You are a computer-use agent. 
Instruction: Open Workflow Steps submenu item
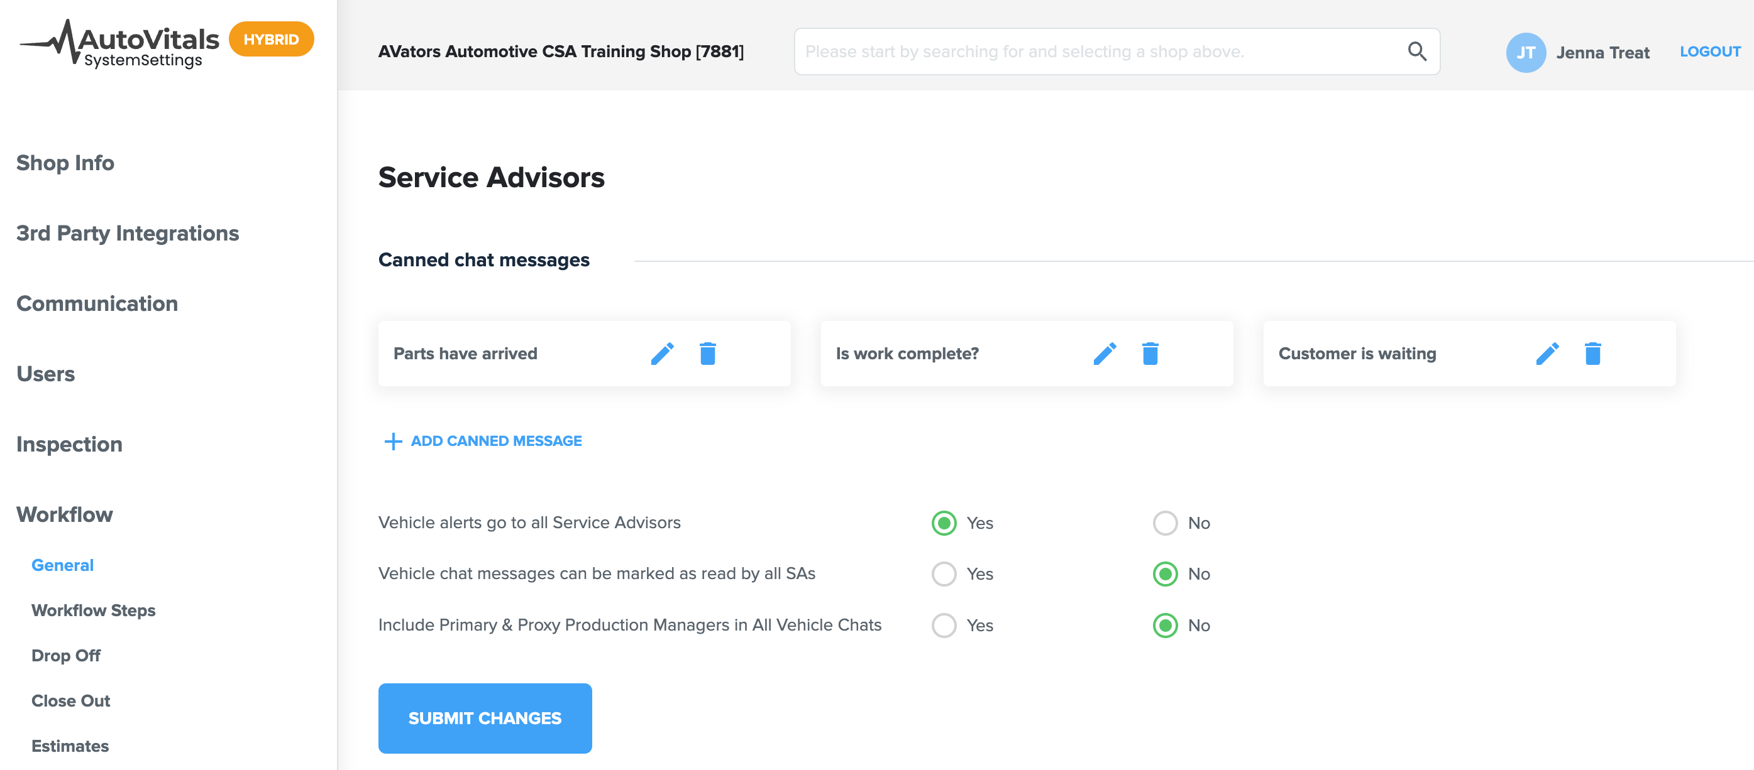[93, 610]
